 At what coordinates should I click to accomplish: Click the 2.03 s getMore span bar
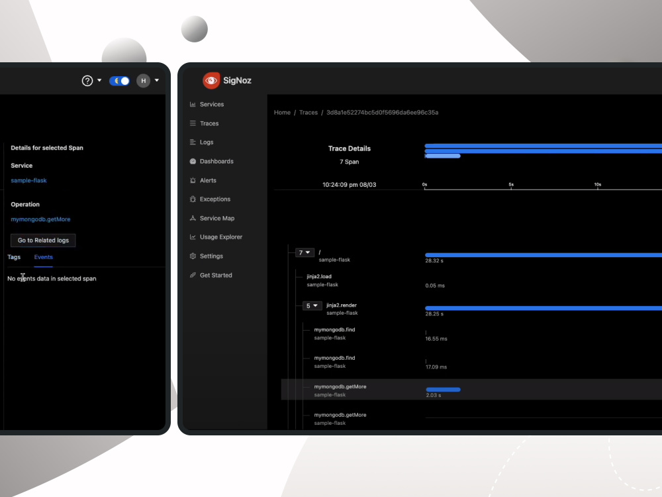[x=444, y=390]
